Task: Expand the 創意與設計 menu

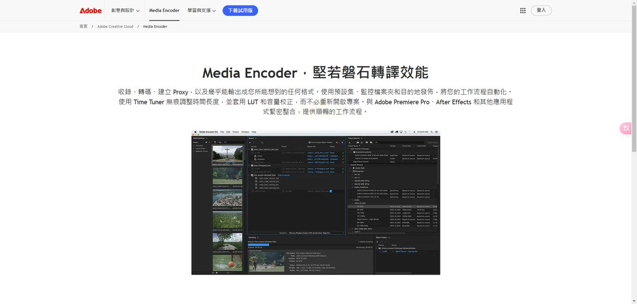Action: (x=125, y=10)
